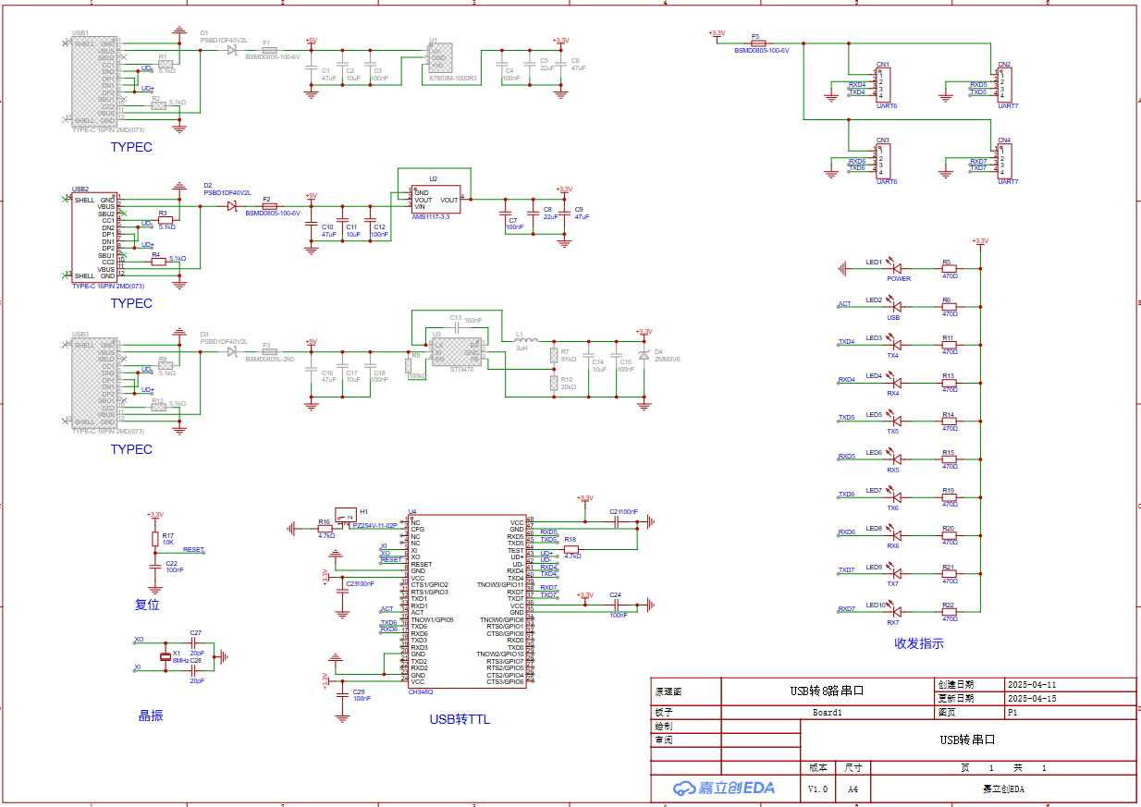The width and height of the screenshot is (1141, 807).
Task: Click the 2025-04-11 creation date cell
Action: (1070, 685)
